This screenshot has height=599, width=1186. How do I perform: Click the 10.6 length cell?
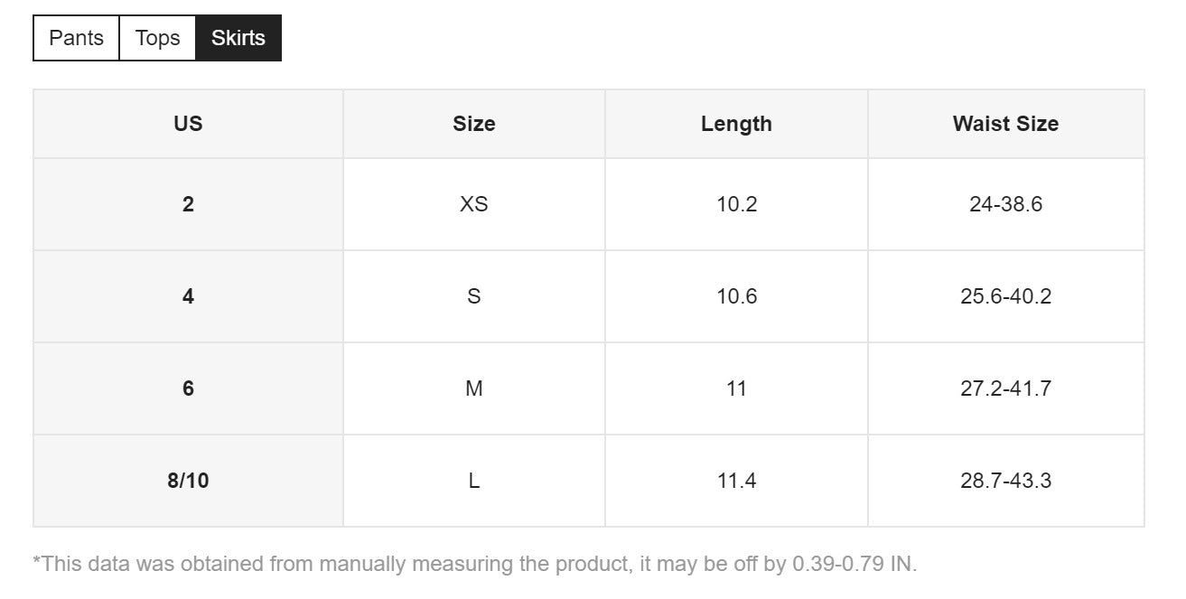tap(736, 296)
